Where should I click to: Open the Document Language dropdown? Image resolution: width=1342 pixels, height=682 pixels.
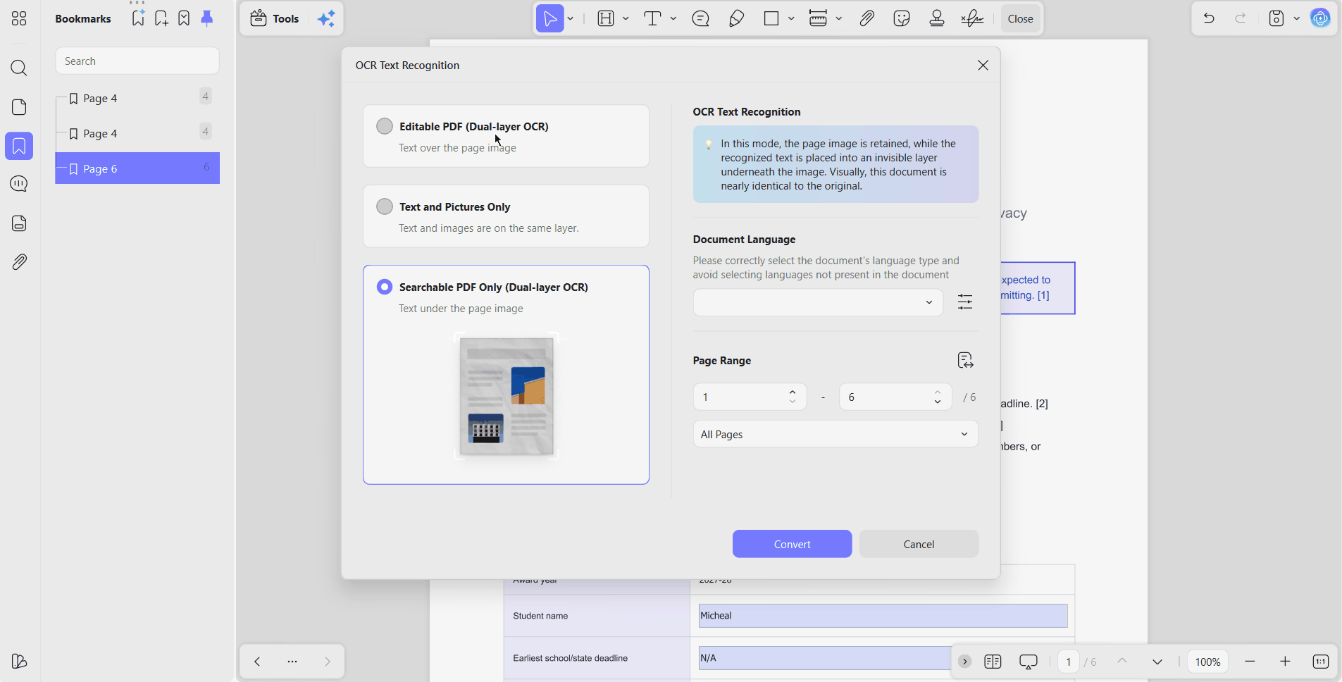[818, 302]
